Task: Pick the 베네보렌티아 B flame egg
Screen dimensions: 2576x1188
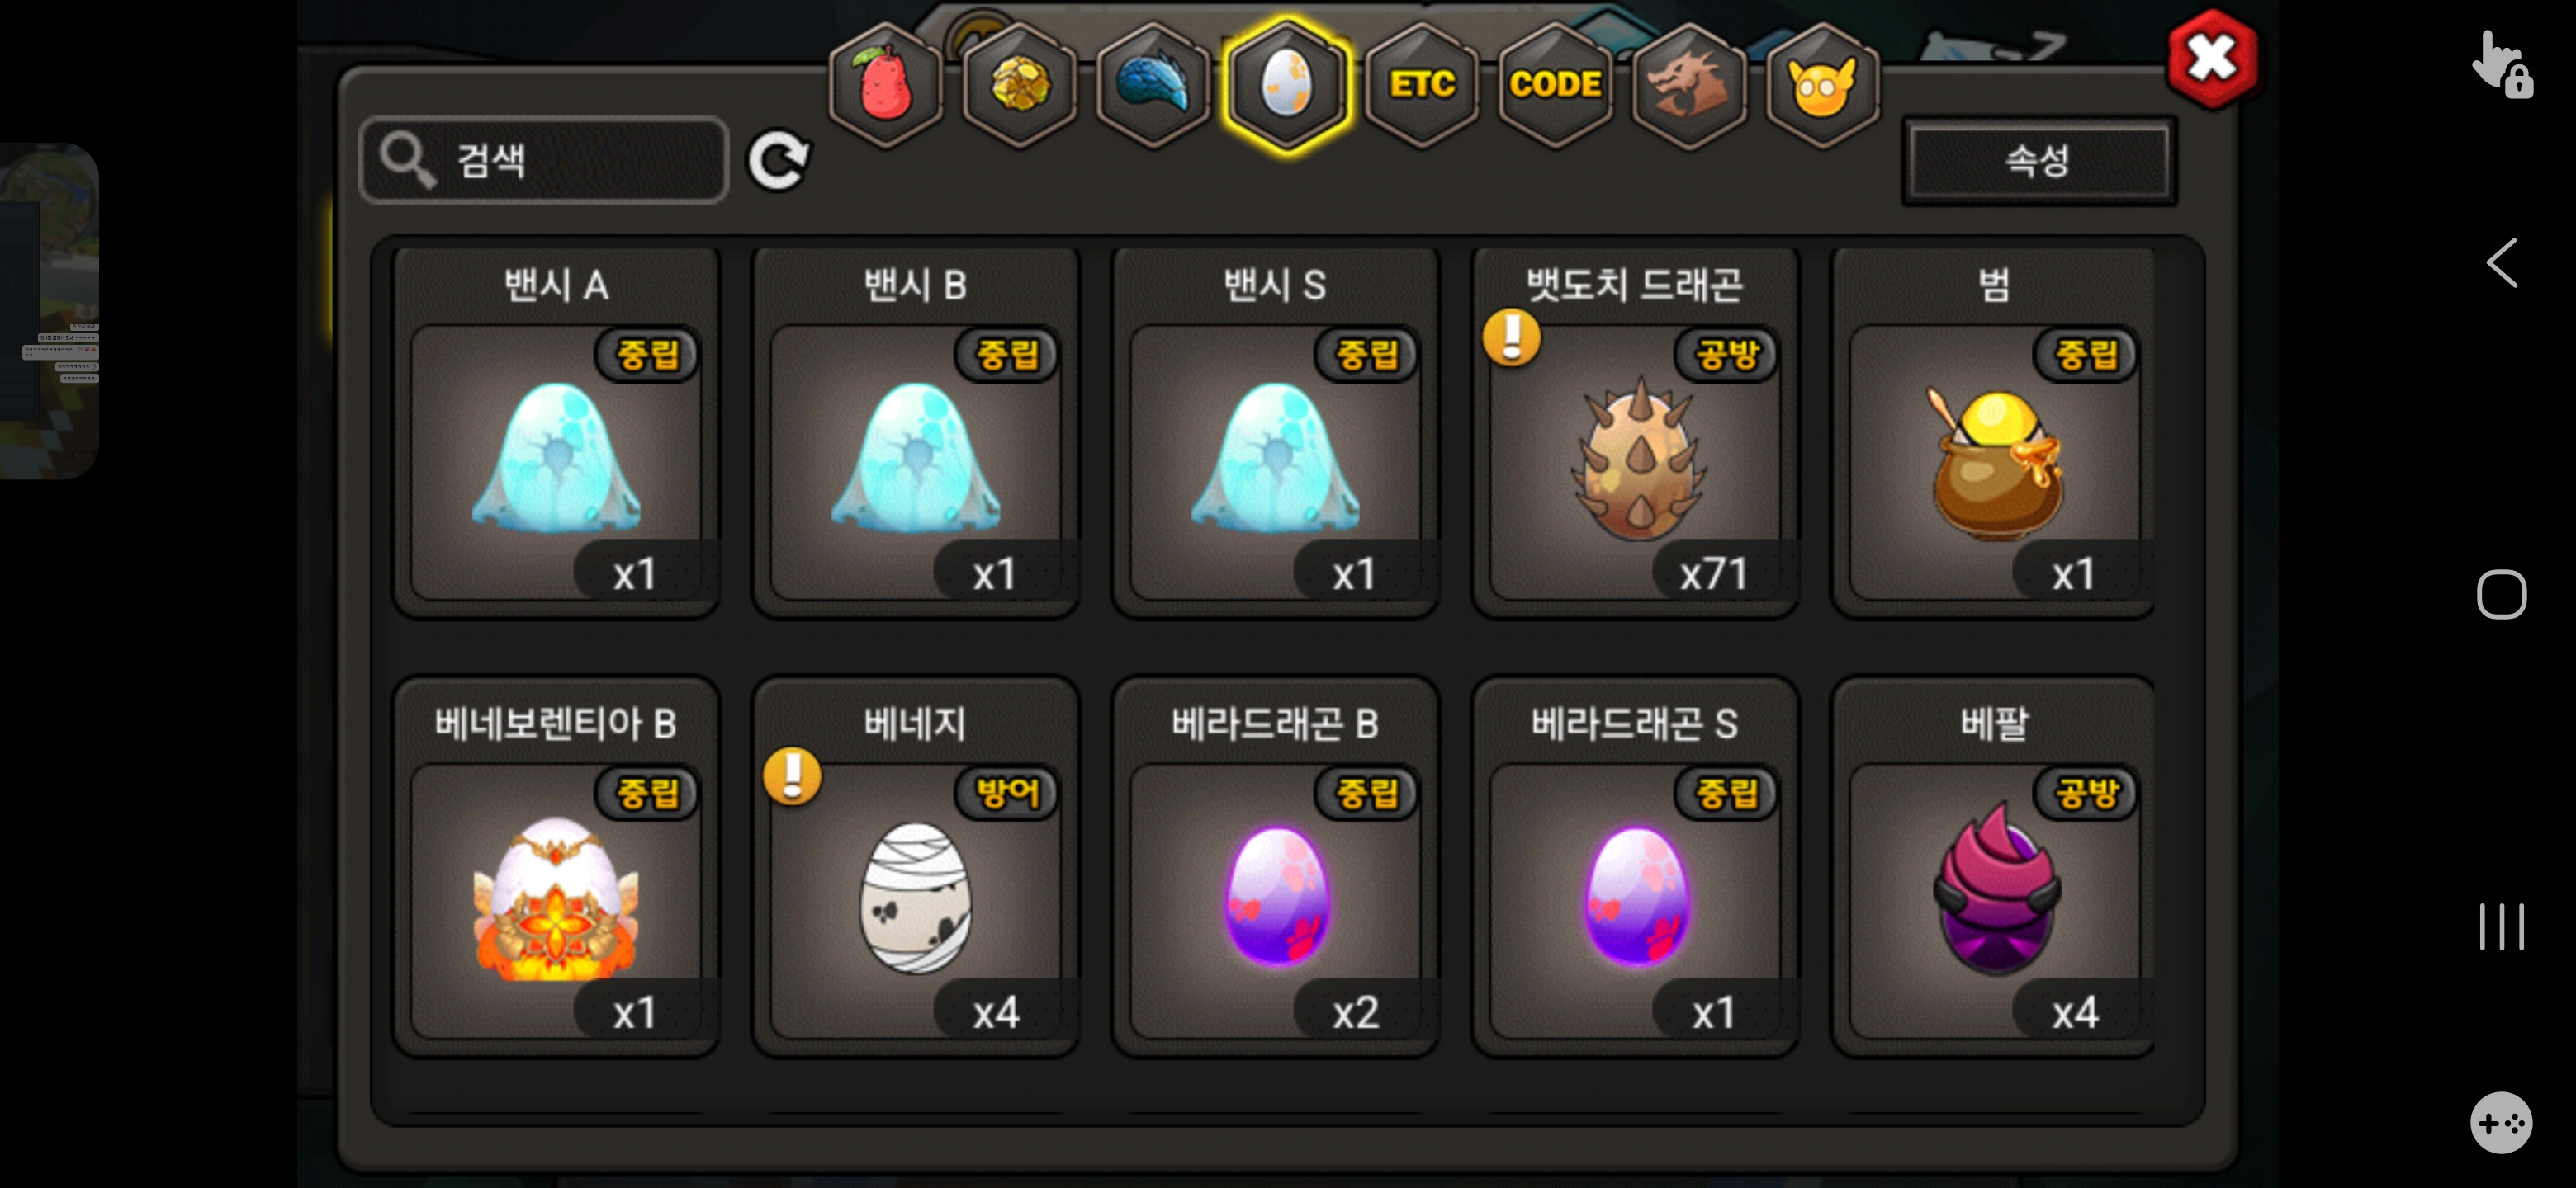Action: click(556, 867)
